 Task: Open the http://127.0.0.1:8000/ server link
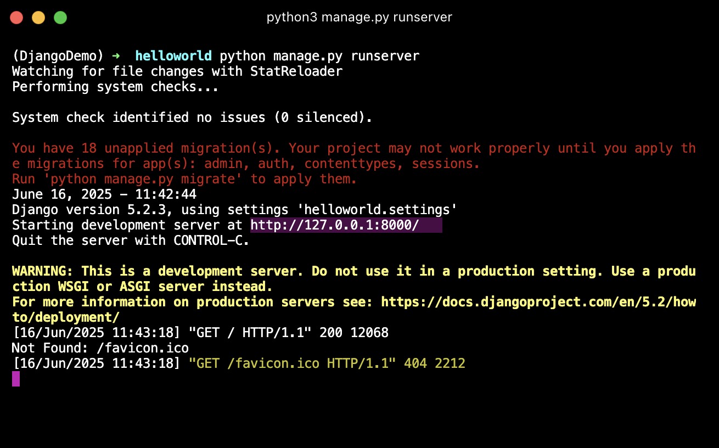click(x=335, y=225)
